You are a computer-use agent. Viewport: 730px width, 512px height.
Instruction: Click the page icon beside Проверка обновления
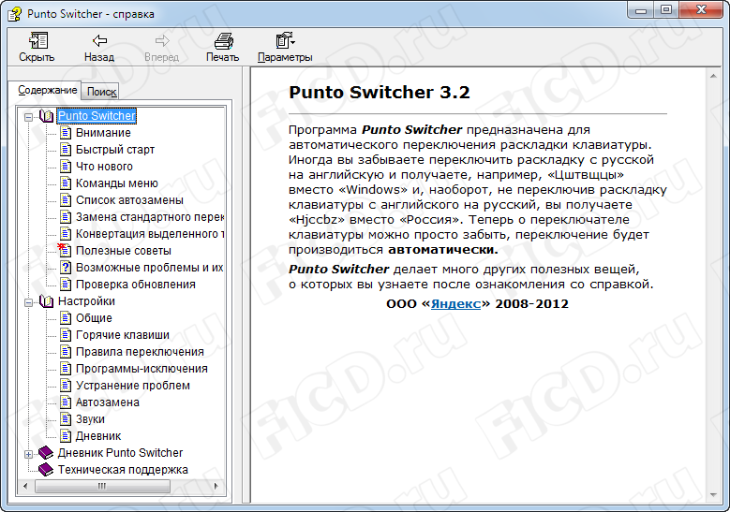click(x=66, y=285)
